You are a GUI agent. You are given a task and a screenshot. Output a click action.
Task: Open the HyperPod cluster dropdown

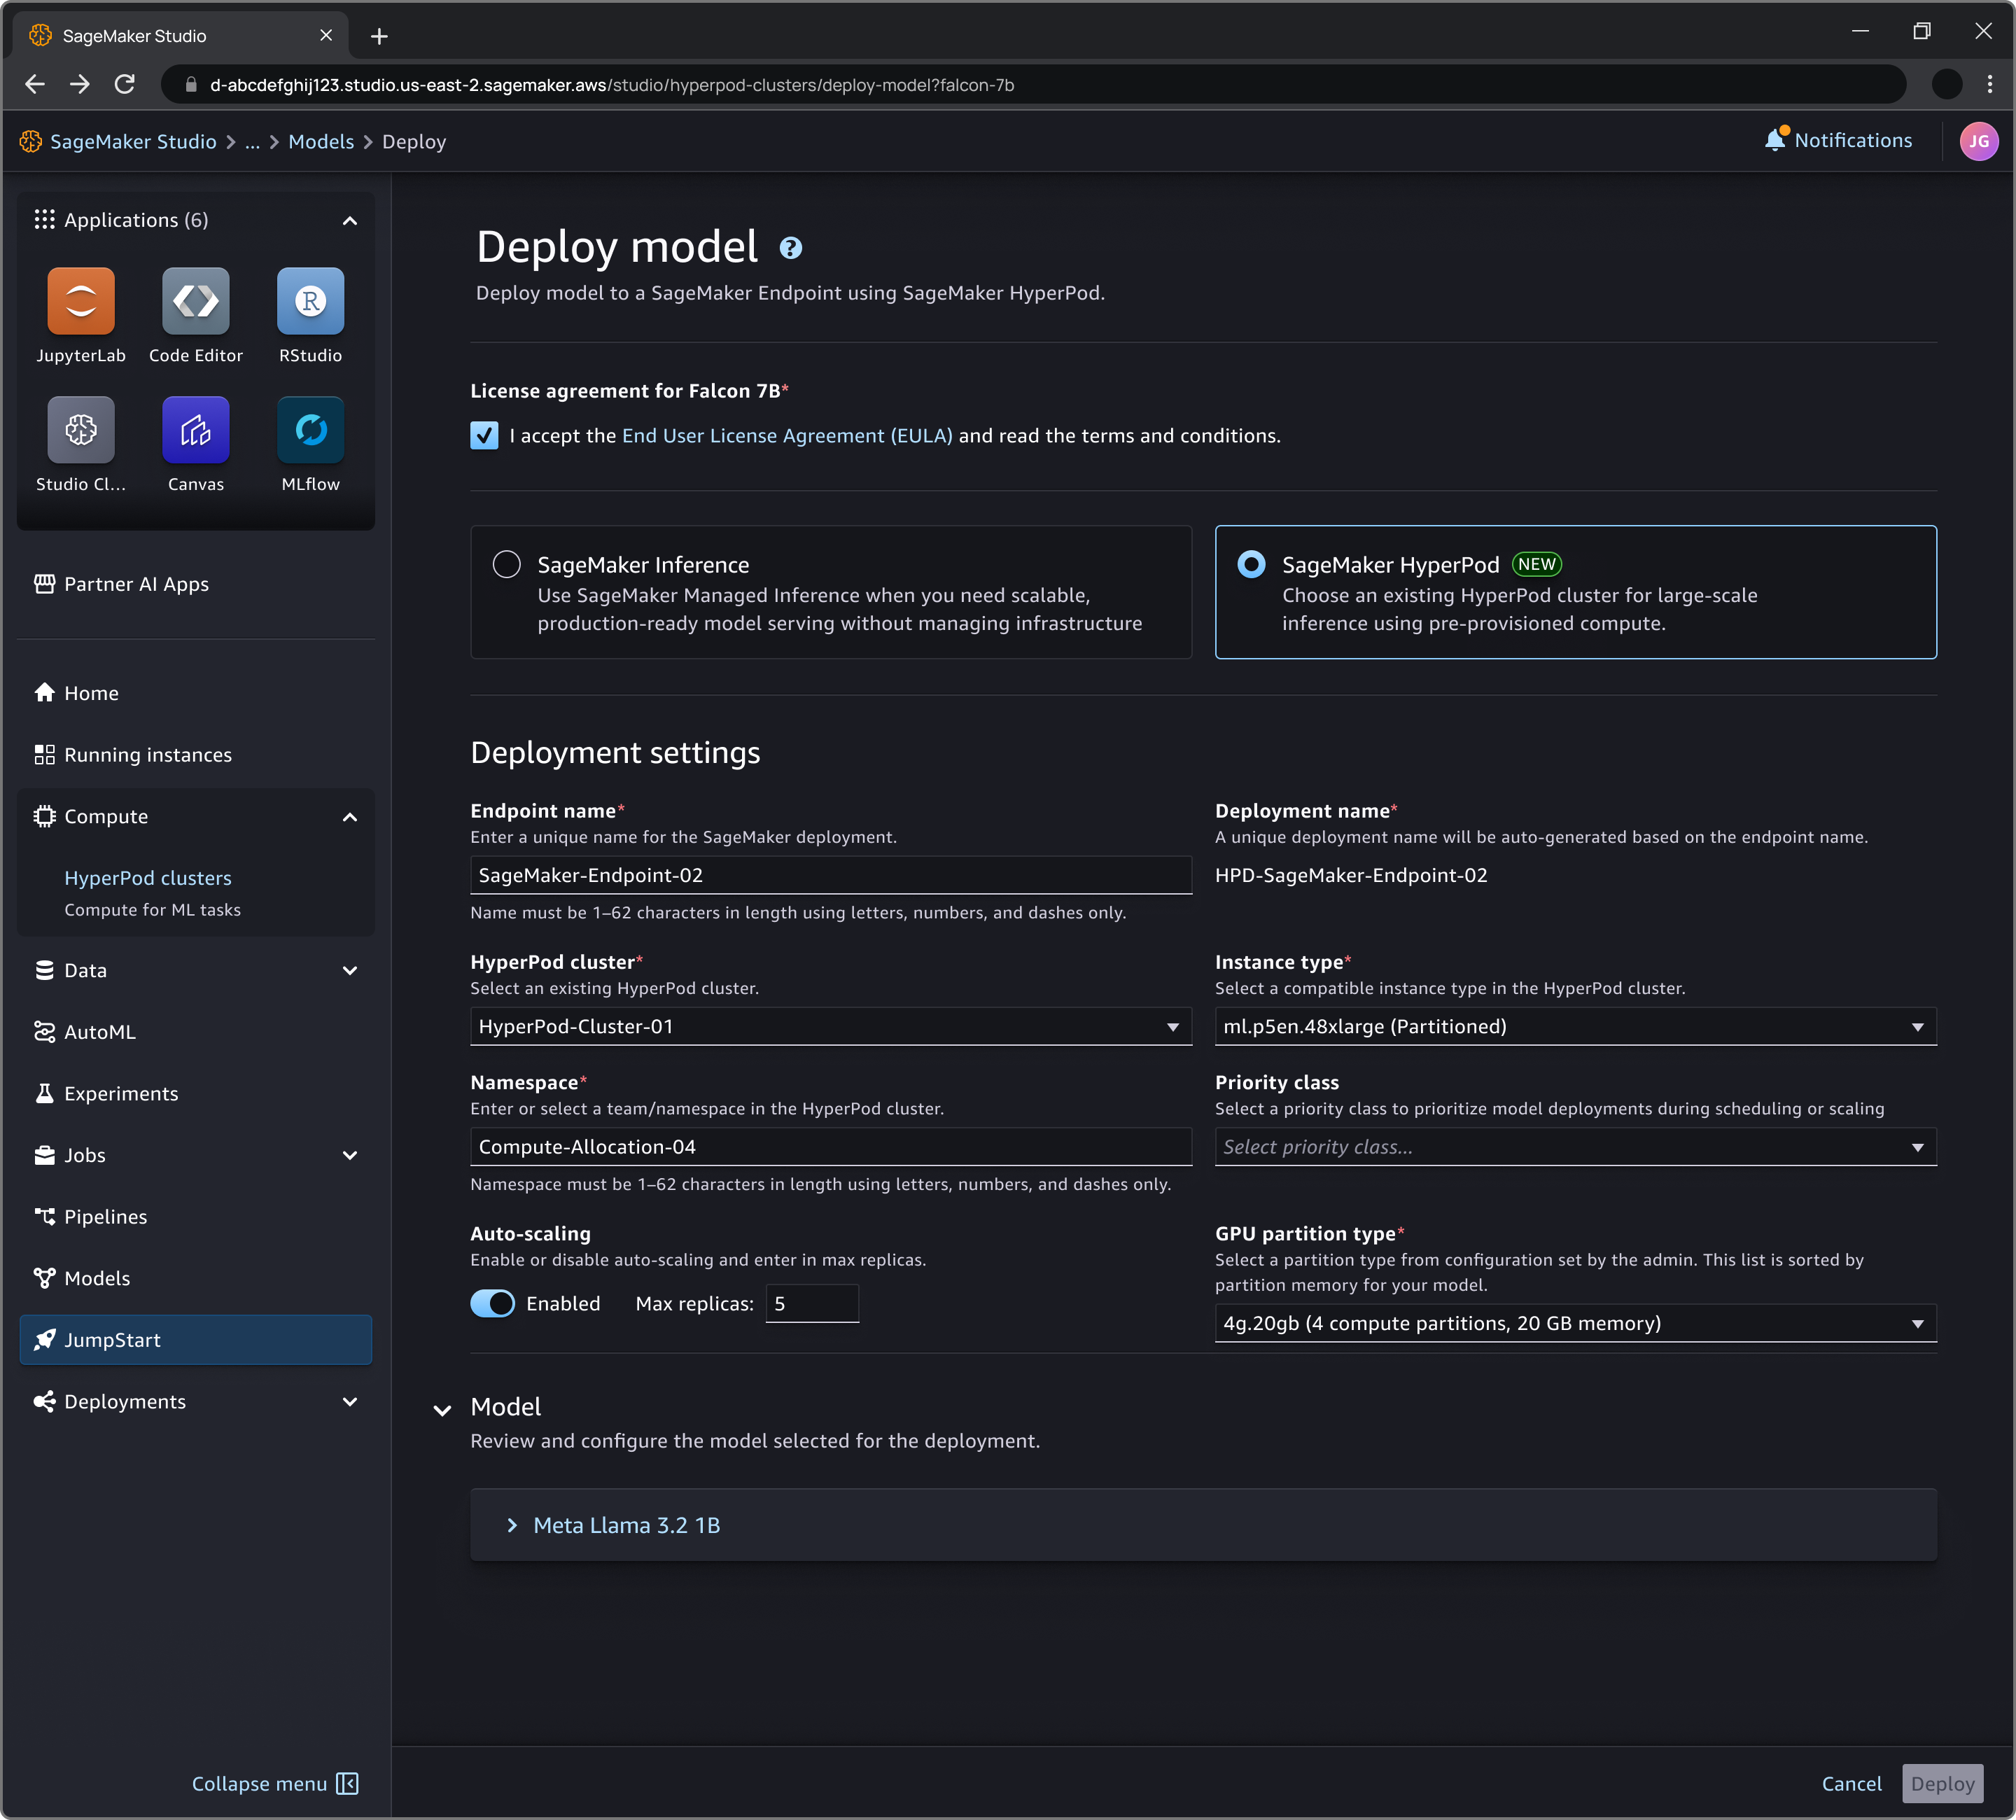[x=830, y=1026]
